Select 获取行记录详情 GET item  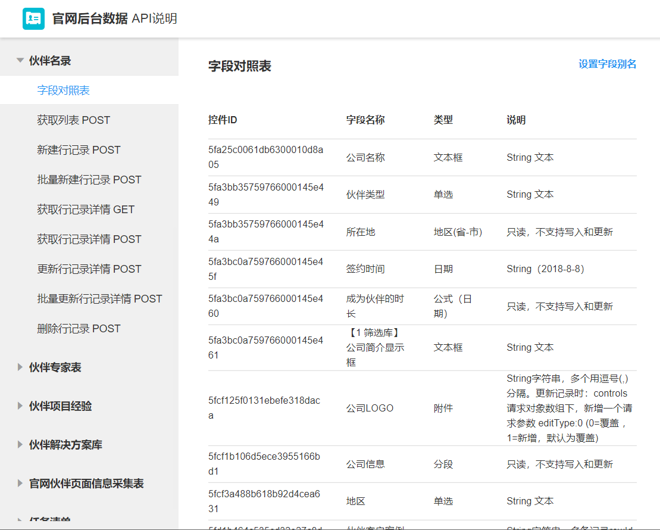point(86,210)
